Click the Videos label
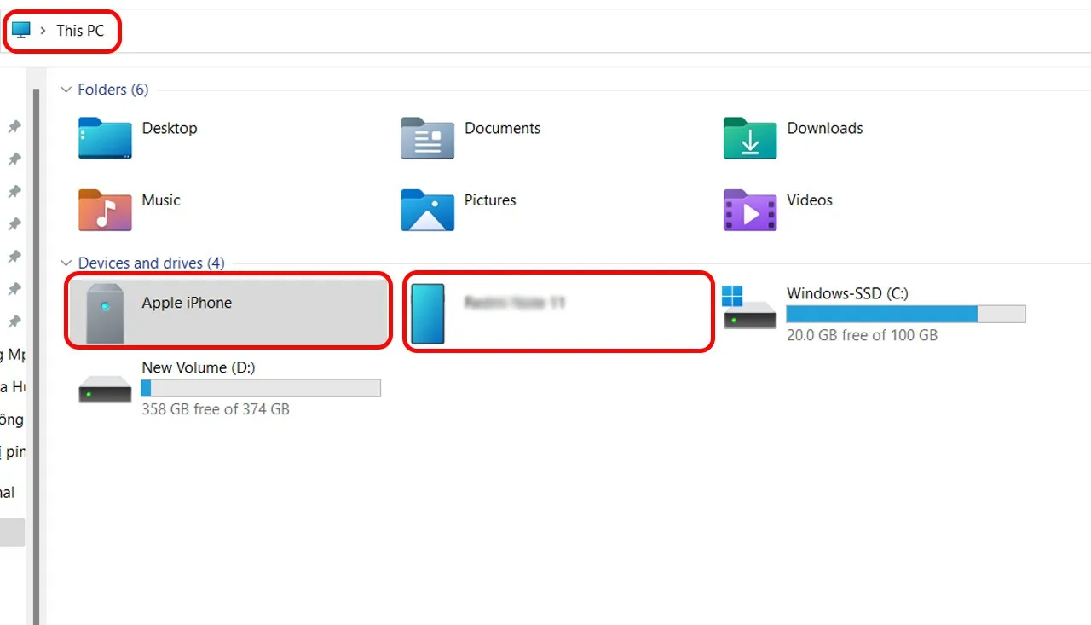Image resolution: width=1091 pixels, height=625 pixels. pyautogui.click(x=810, y=200)
